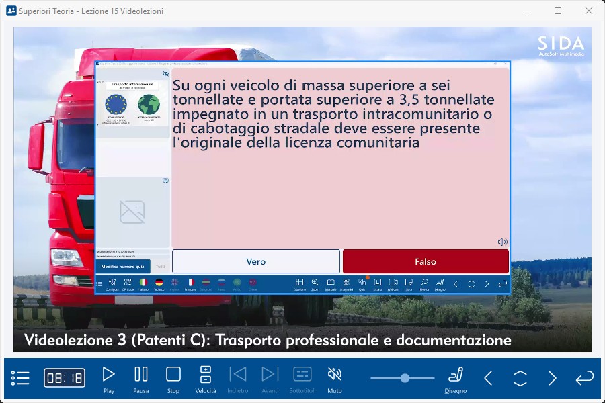605x403 pixels.
Task: Stop the video lesson playback
Action: coord(173,379)
